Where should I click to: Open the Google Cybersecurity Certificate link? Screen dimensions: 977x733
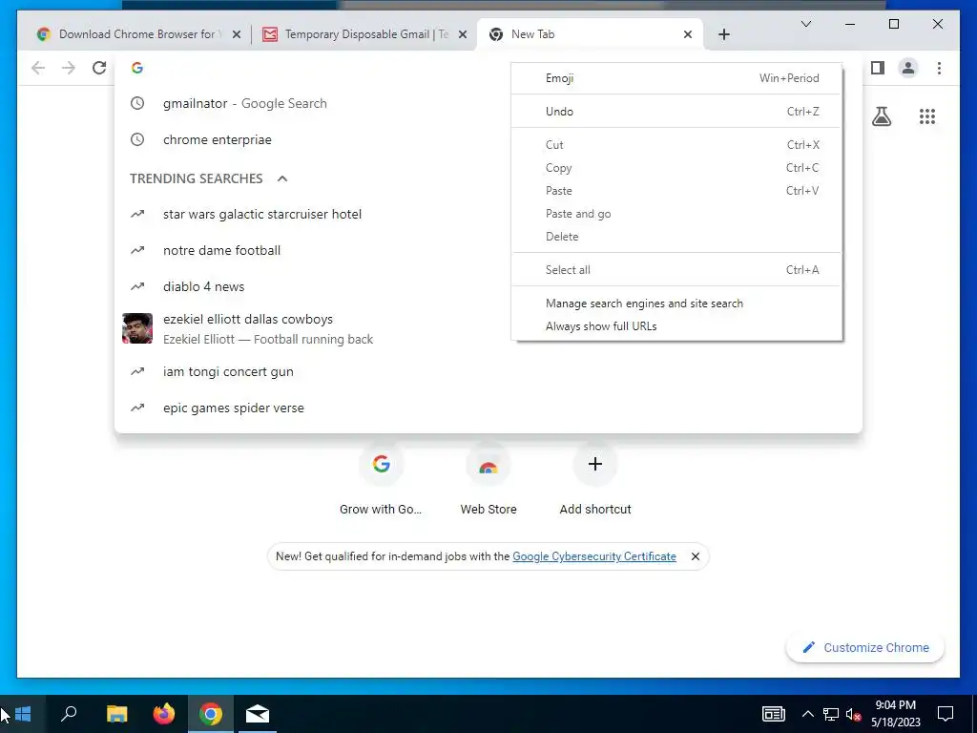(593, 556)
